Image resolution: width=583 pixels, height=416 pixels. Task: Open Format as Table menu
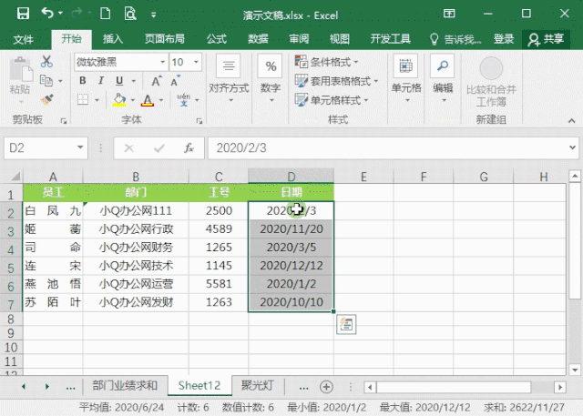coord(336,81)
